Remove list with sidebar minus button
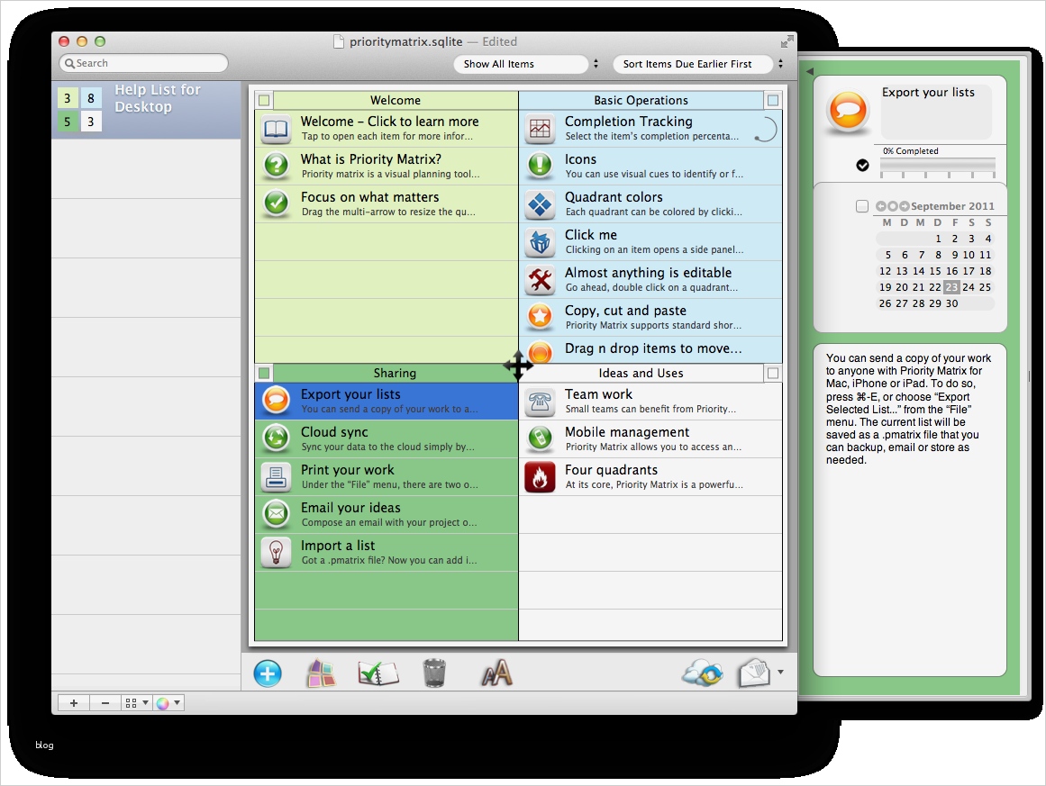Image resolution: width=1046 pixels, height=786 pixels. (x=105, y=702)
